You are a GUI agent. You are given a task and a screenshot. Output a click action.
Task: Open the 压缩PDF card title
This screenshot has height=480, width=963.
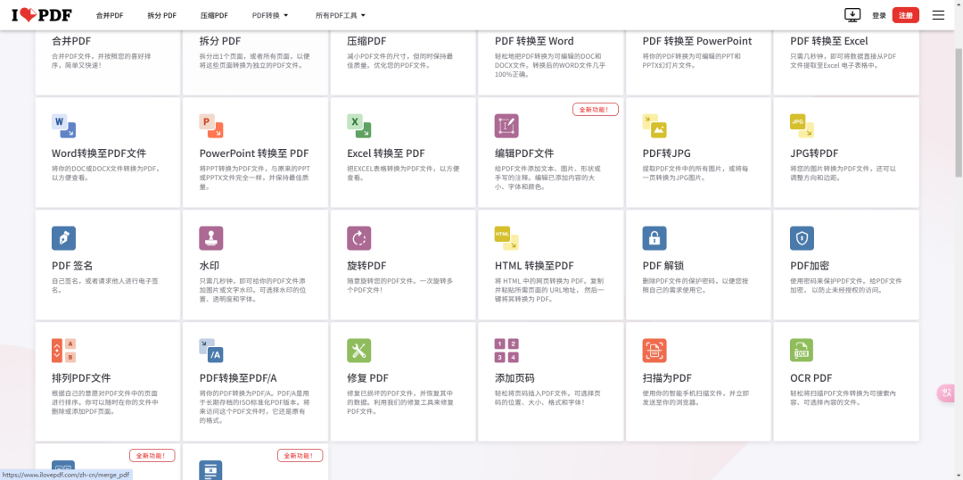pyautogui.click(x=366, y=41)
